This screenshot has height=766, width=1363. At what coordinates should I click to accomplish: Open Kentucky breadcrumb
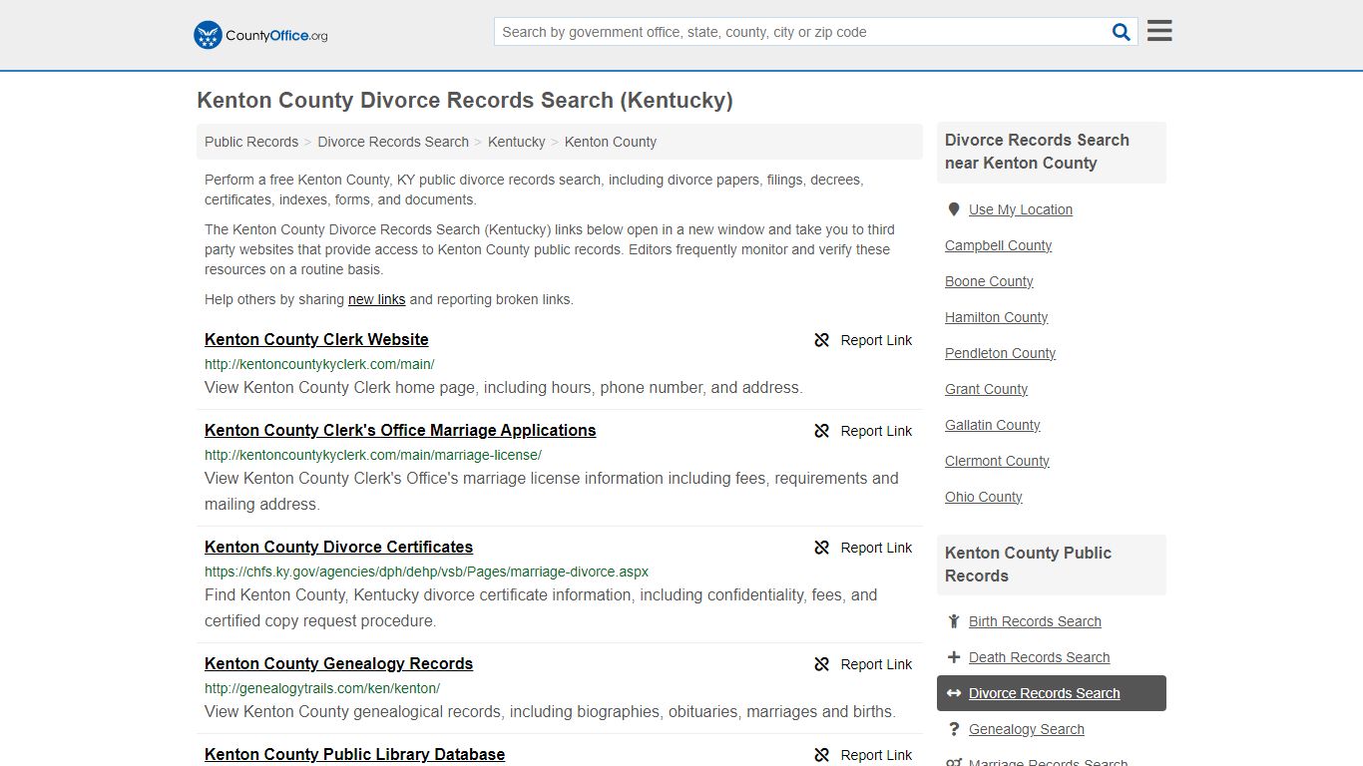click(517, 142)
